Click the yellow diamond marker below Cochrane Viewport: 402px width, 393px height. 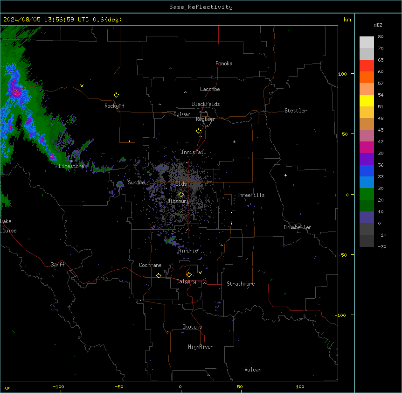(x=159, y=275)
